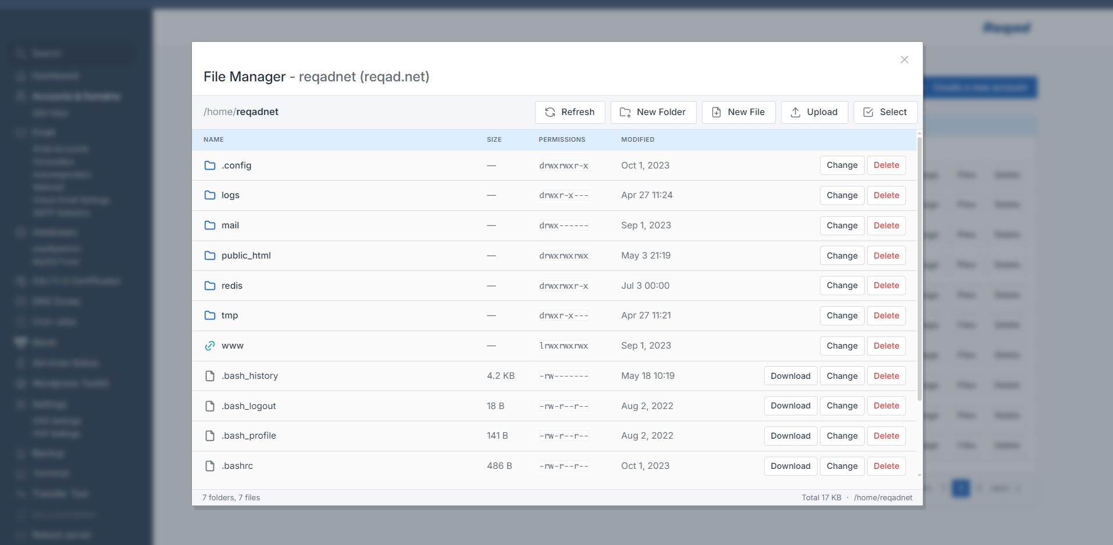Change permissions for .bash_logout

842,406
